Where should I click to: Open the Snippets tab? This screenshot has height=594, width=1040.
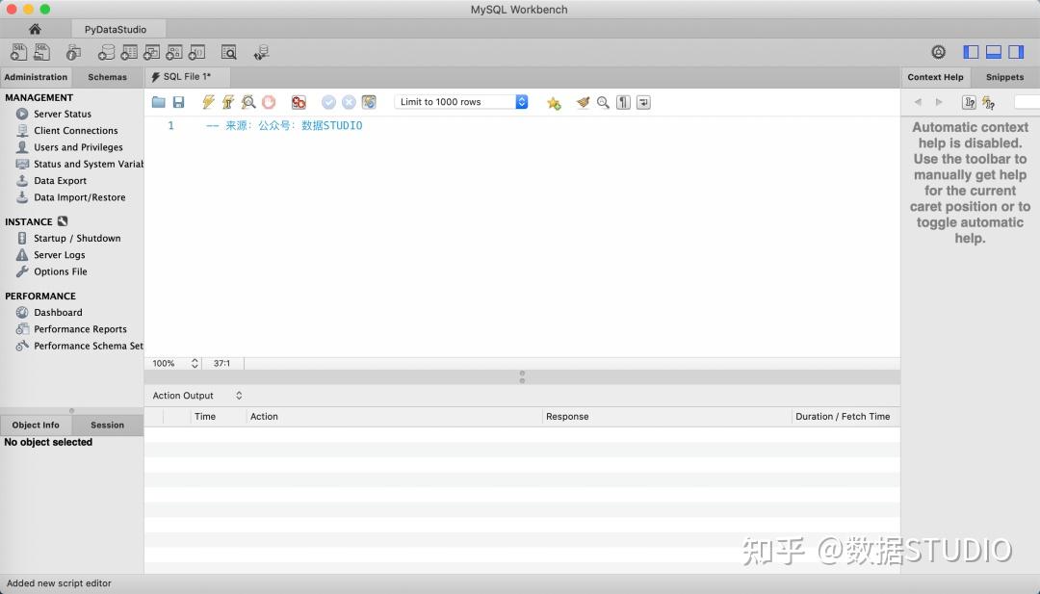click(x=1004, y=77)
